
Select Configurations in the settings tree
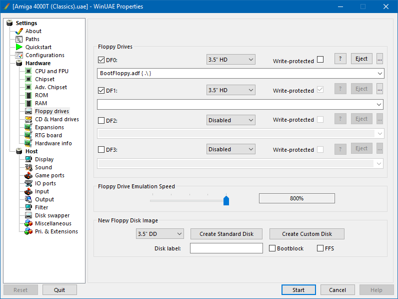[x=44, y=55]
